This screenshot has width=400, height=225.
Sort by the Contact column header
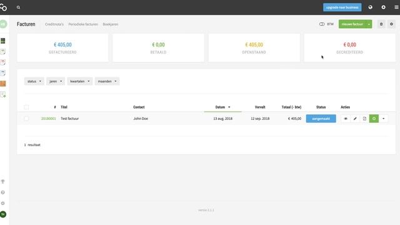[139, 107]
